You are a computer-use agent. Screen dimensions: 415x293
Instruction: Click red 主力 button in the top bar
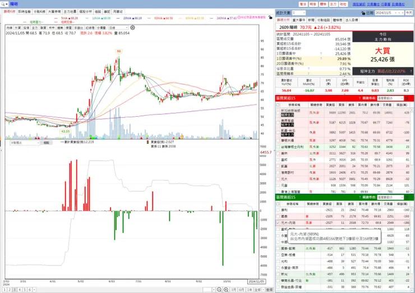pos(333,4)
